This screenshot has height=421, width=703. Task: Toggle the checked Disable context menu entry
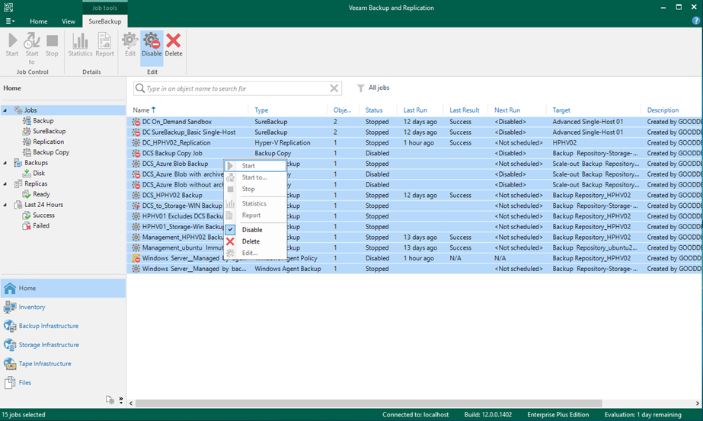coord(251,230)
